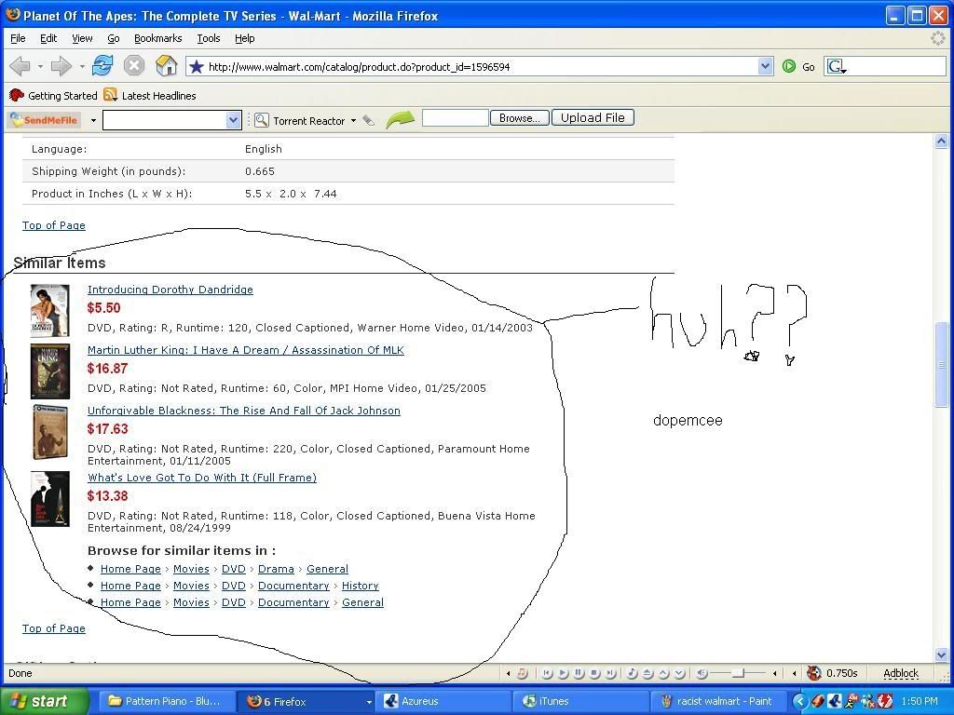Click Torrent Reactor search magnifier icon

pyautogui.click(x=262, y=120)
